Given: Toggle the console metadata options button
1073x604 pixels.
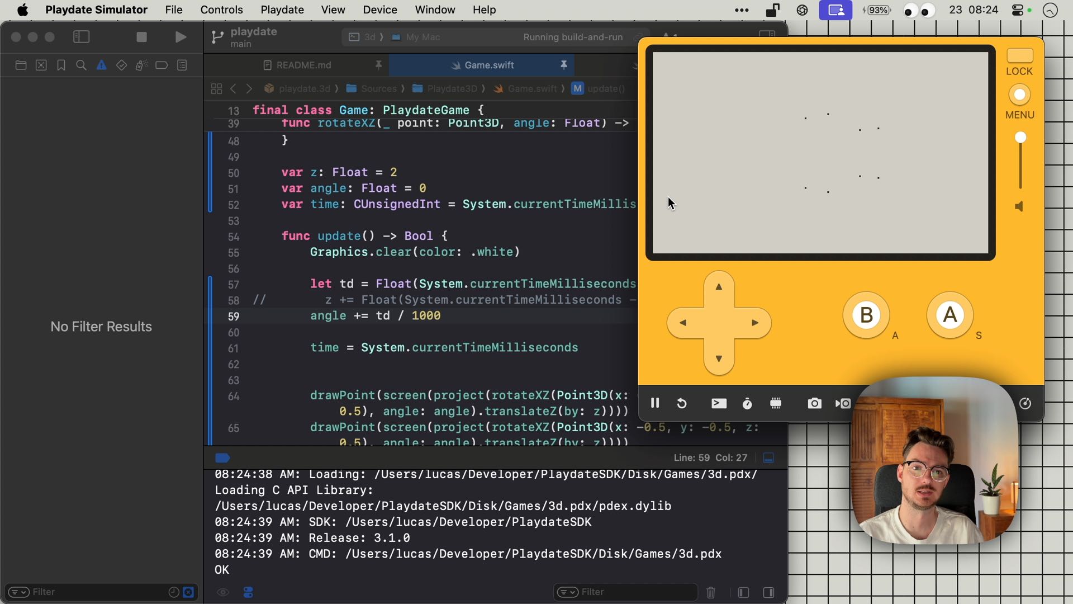Looking at the screenshot, I should pos(249,592).
